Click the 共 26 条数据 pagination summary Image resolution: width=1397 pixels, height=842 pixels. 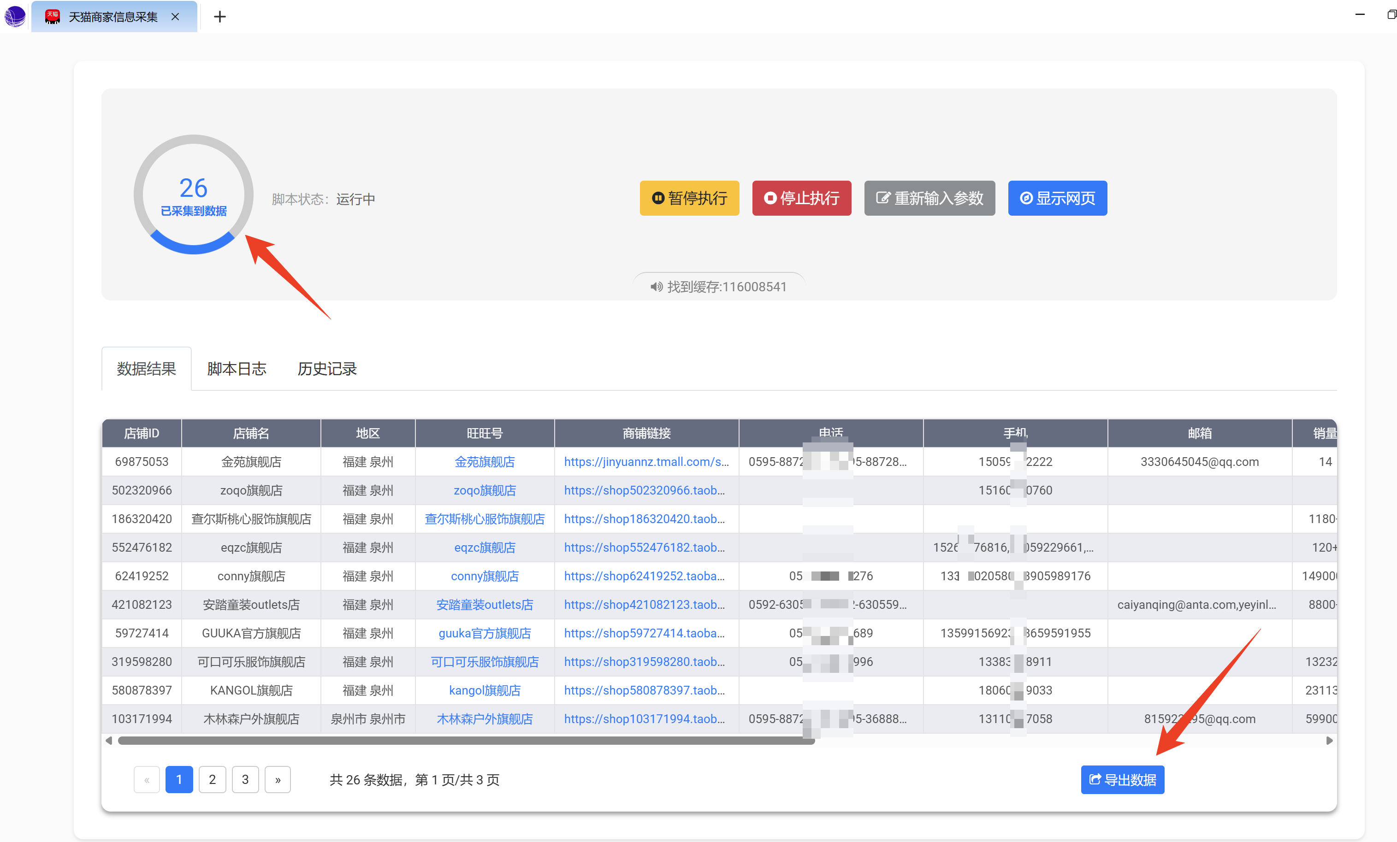[414, 780]
